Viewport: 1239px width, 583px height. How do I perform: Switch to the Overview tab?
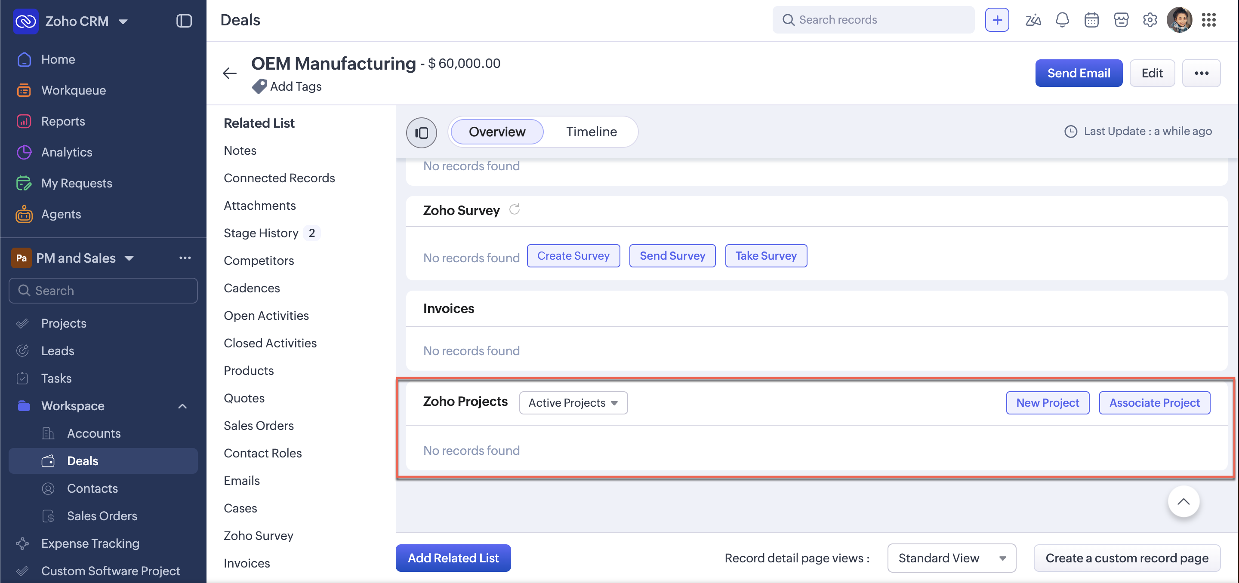point(497,132)
